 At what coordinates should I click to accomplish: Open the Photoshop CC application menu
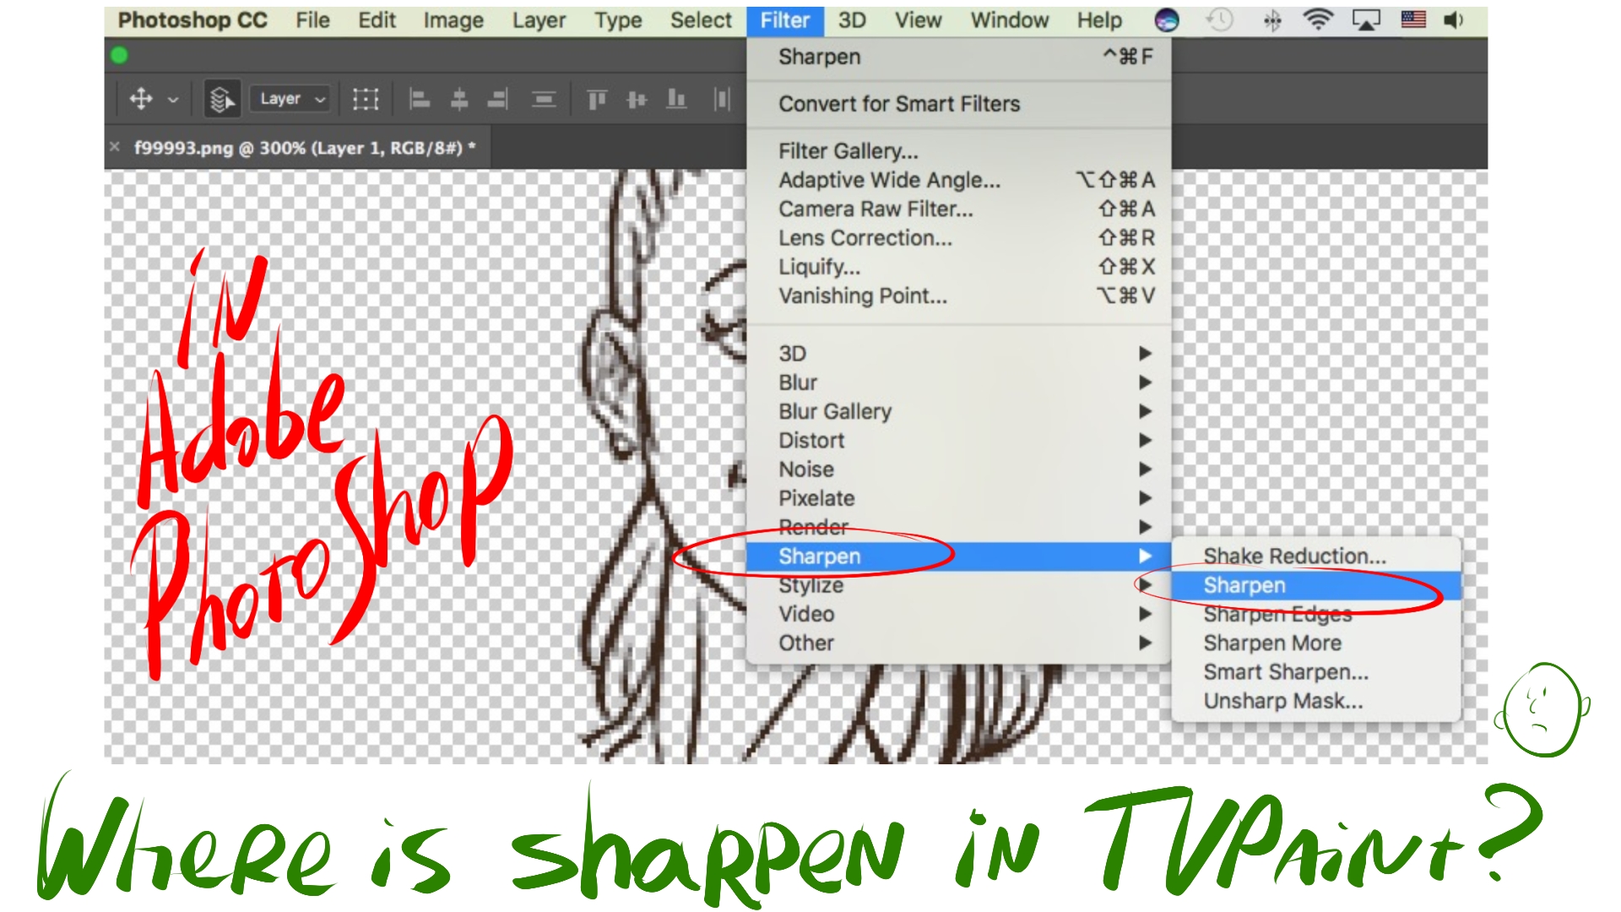click(x=192, y=20)
